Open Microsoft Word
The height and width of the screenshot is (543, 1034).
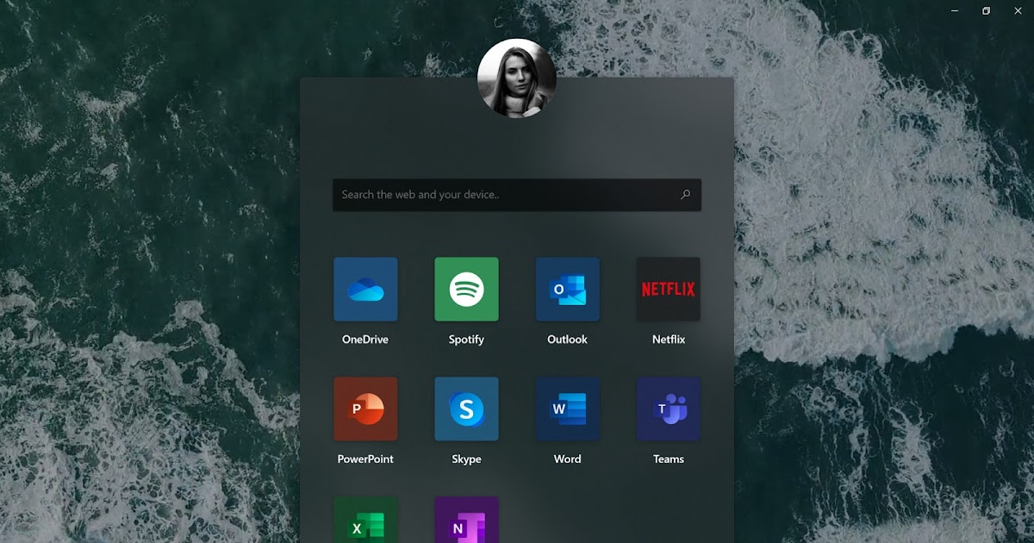[x=567, y=409]
